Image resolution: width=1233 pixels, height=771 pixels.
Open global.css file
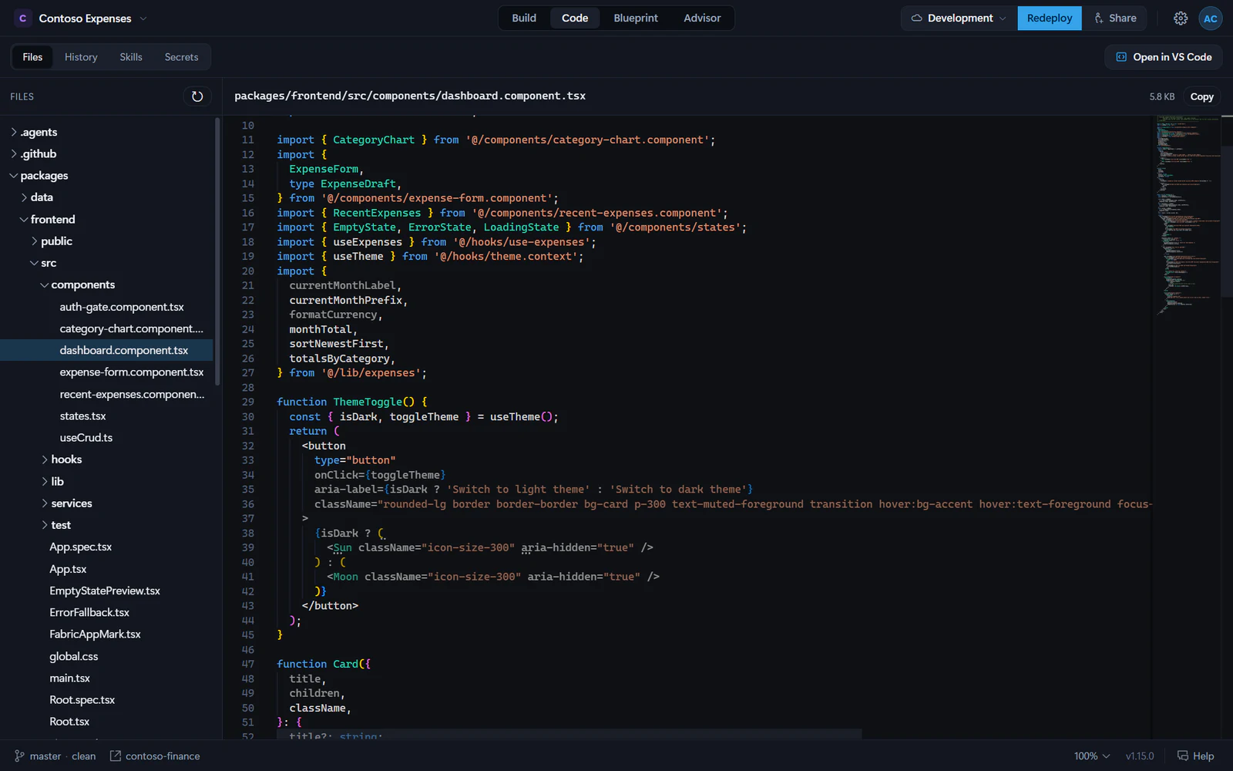(74, 657)
